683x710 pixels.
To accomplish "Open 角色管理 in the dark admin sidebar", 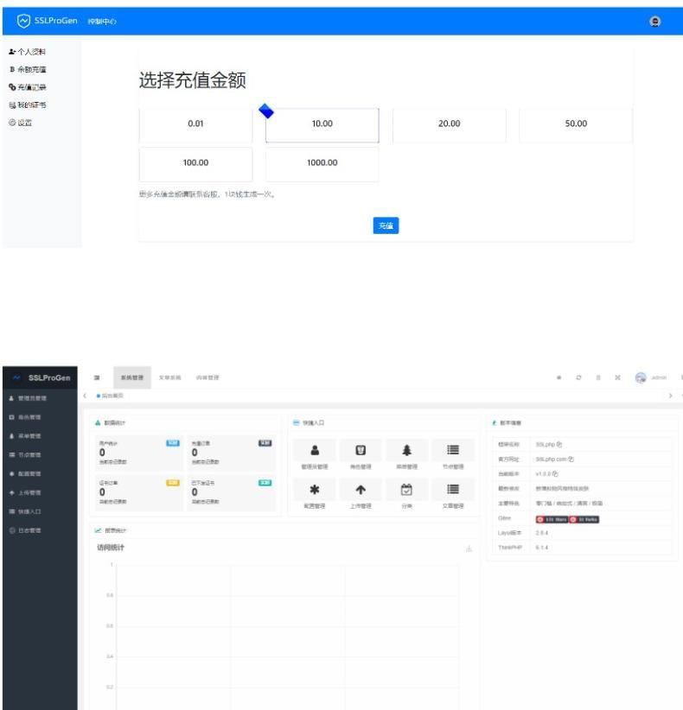I will click(x=40, y=417).
